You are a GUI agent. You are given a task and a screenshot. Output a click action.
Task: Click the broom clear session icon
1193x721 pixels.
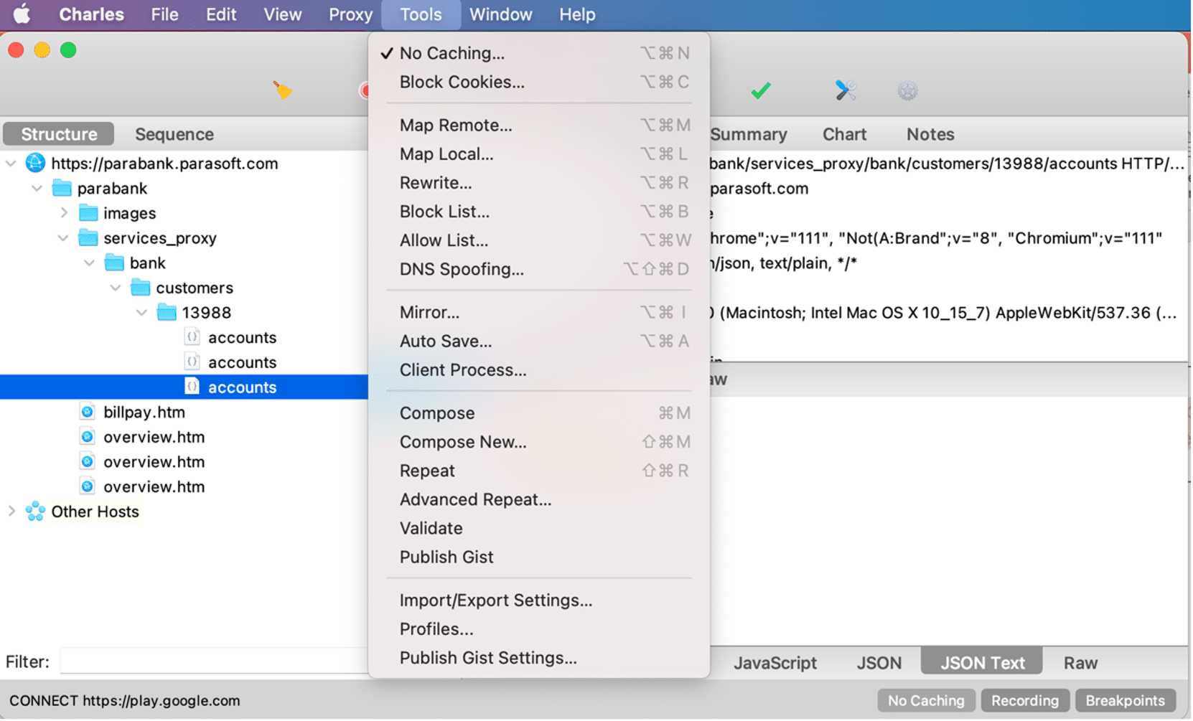282,90
